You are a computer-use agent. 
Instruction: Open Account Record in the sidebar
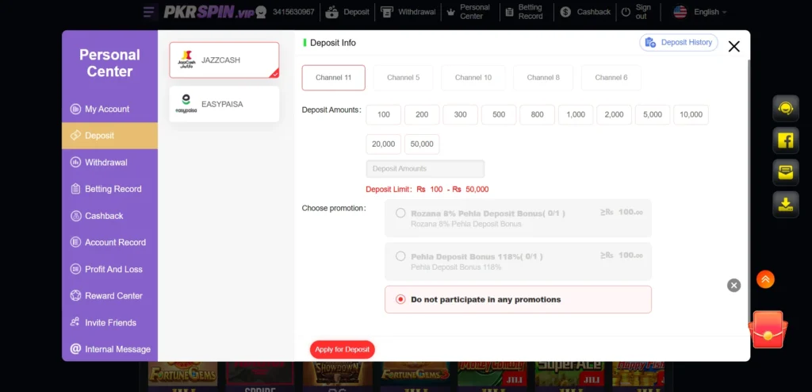[x=109, y=242]
